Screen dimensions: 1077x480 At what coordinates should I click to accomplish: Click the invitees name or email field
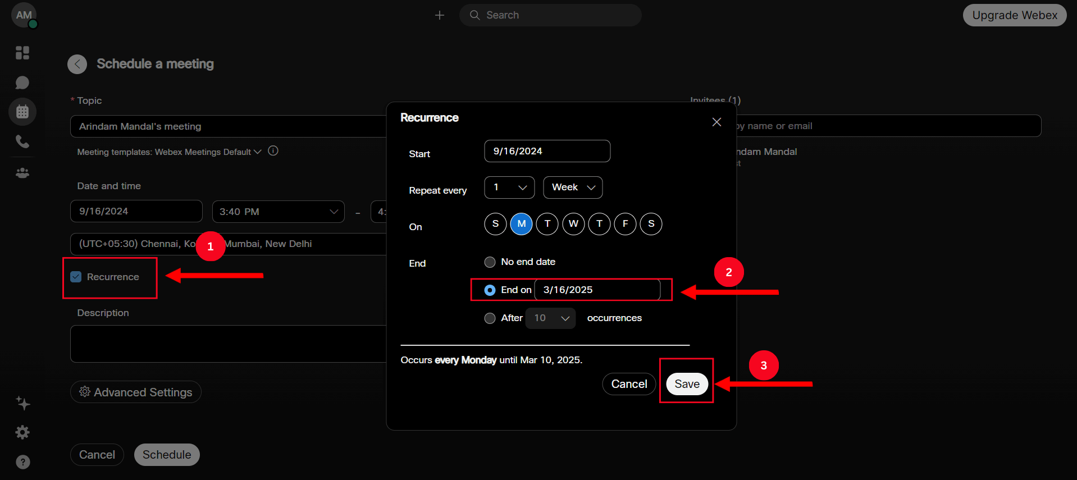888,126
